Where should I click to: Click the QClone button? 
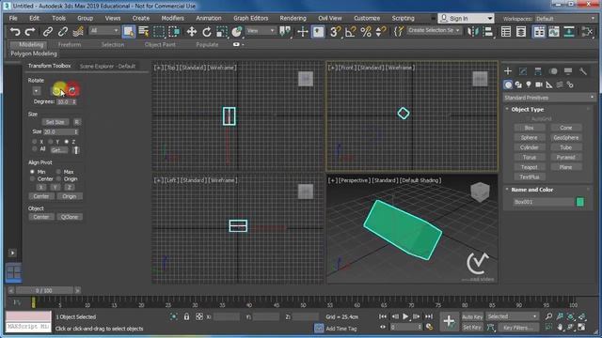pyautogui.click(x=70, y=217)
